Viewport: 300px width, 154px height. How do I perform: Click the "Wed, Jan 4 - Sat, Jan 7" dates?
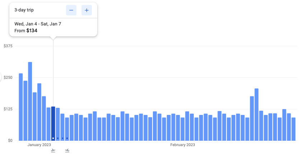click(x=38, y=24)
